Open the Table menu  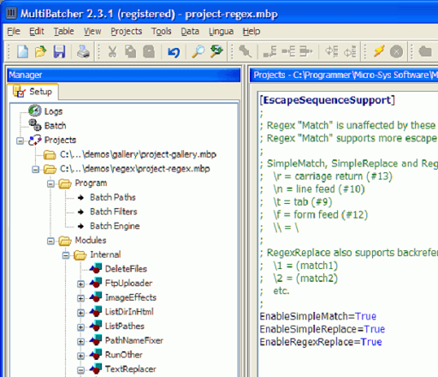(x=64, y=31)
